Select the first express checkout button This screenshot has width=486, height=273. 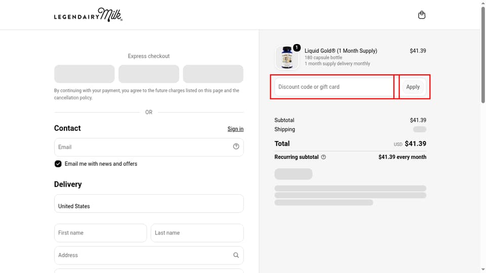click(85, 74)
